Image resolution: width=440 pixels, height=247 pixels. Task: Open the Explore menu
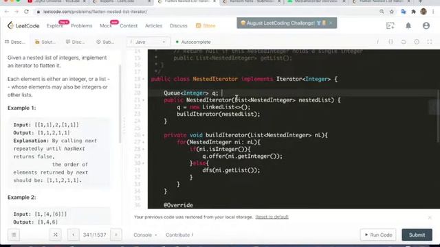(x=55, y=26)
